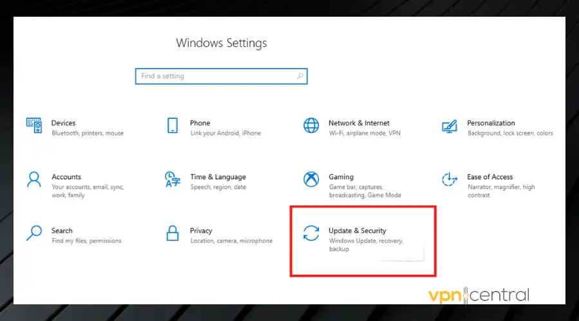
Task: Open Update & Security settings label
Action: 357,230
